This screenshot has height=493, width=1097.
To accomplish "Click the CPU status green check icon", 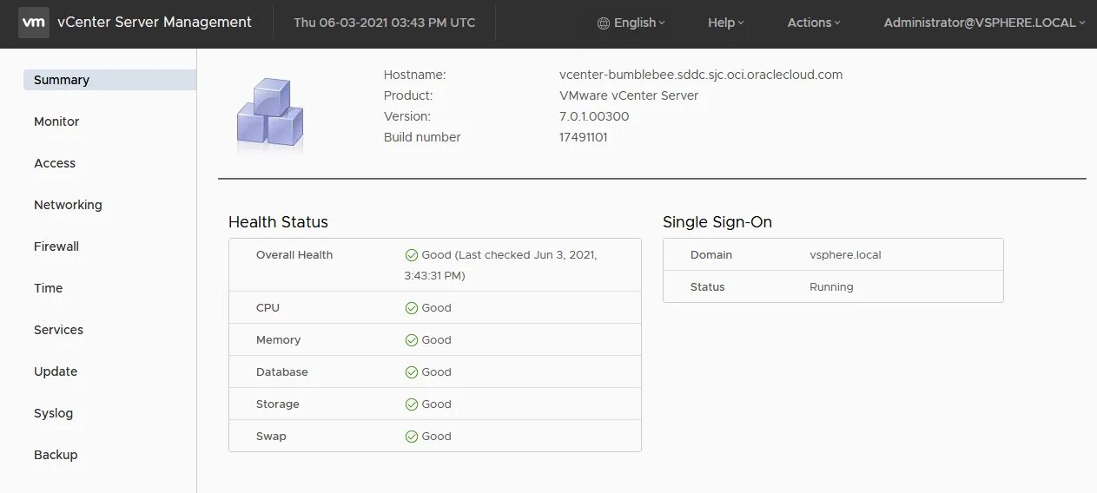I will coord(412,308).
